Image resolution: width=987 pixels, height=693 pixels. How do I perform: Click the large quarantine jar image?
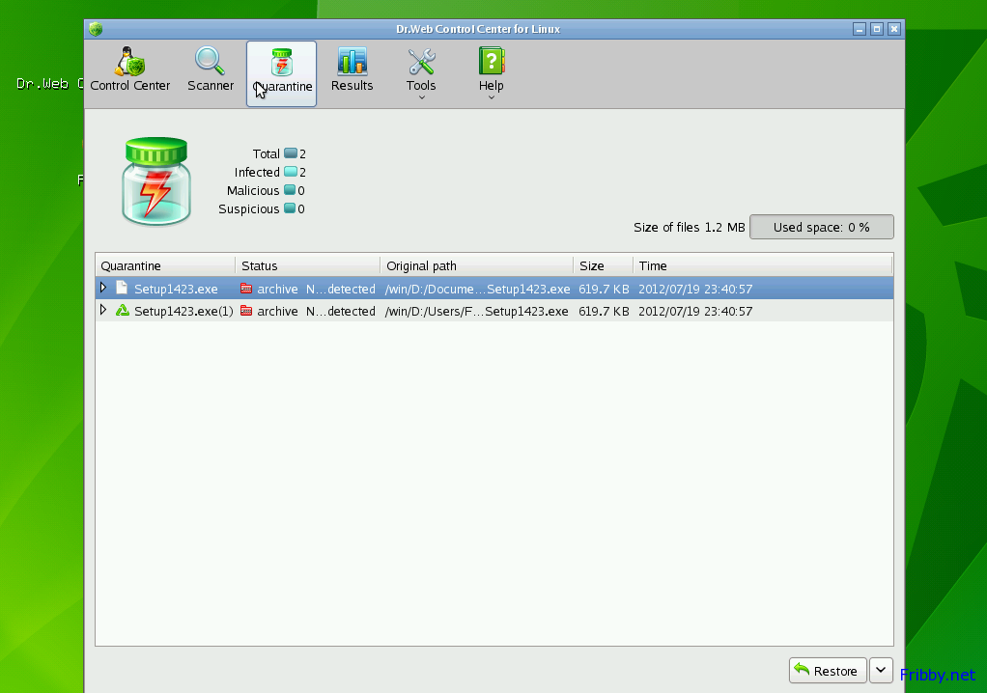coord(156,181)
